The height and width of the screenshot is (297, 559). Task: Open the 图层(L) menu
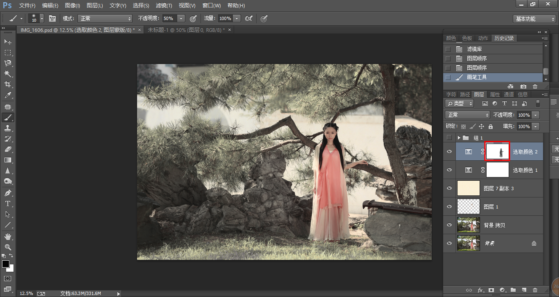pos(95,6)
